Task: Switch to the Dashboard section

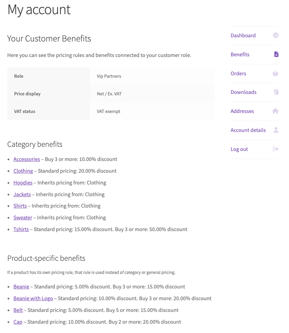Action: click(243, 35)
